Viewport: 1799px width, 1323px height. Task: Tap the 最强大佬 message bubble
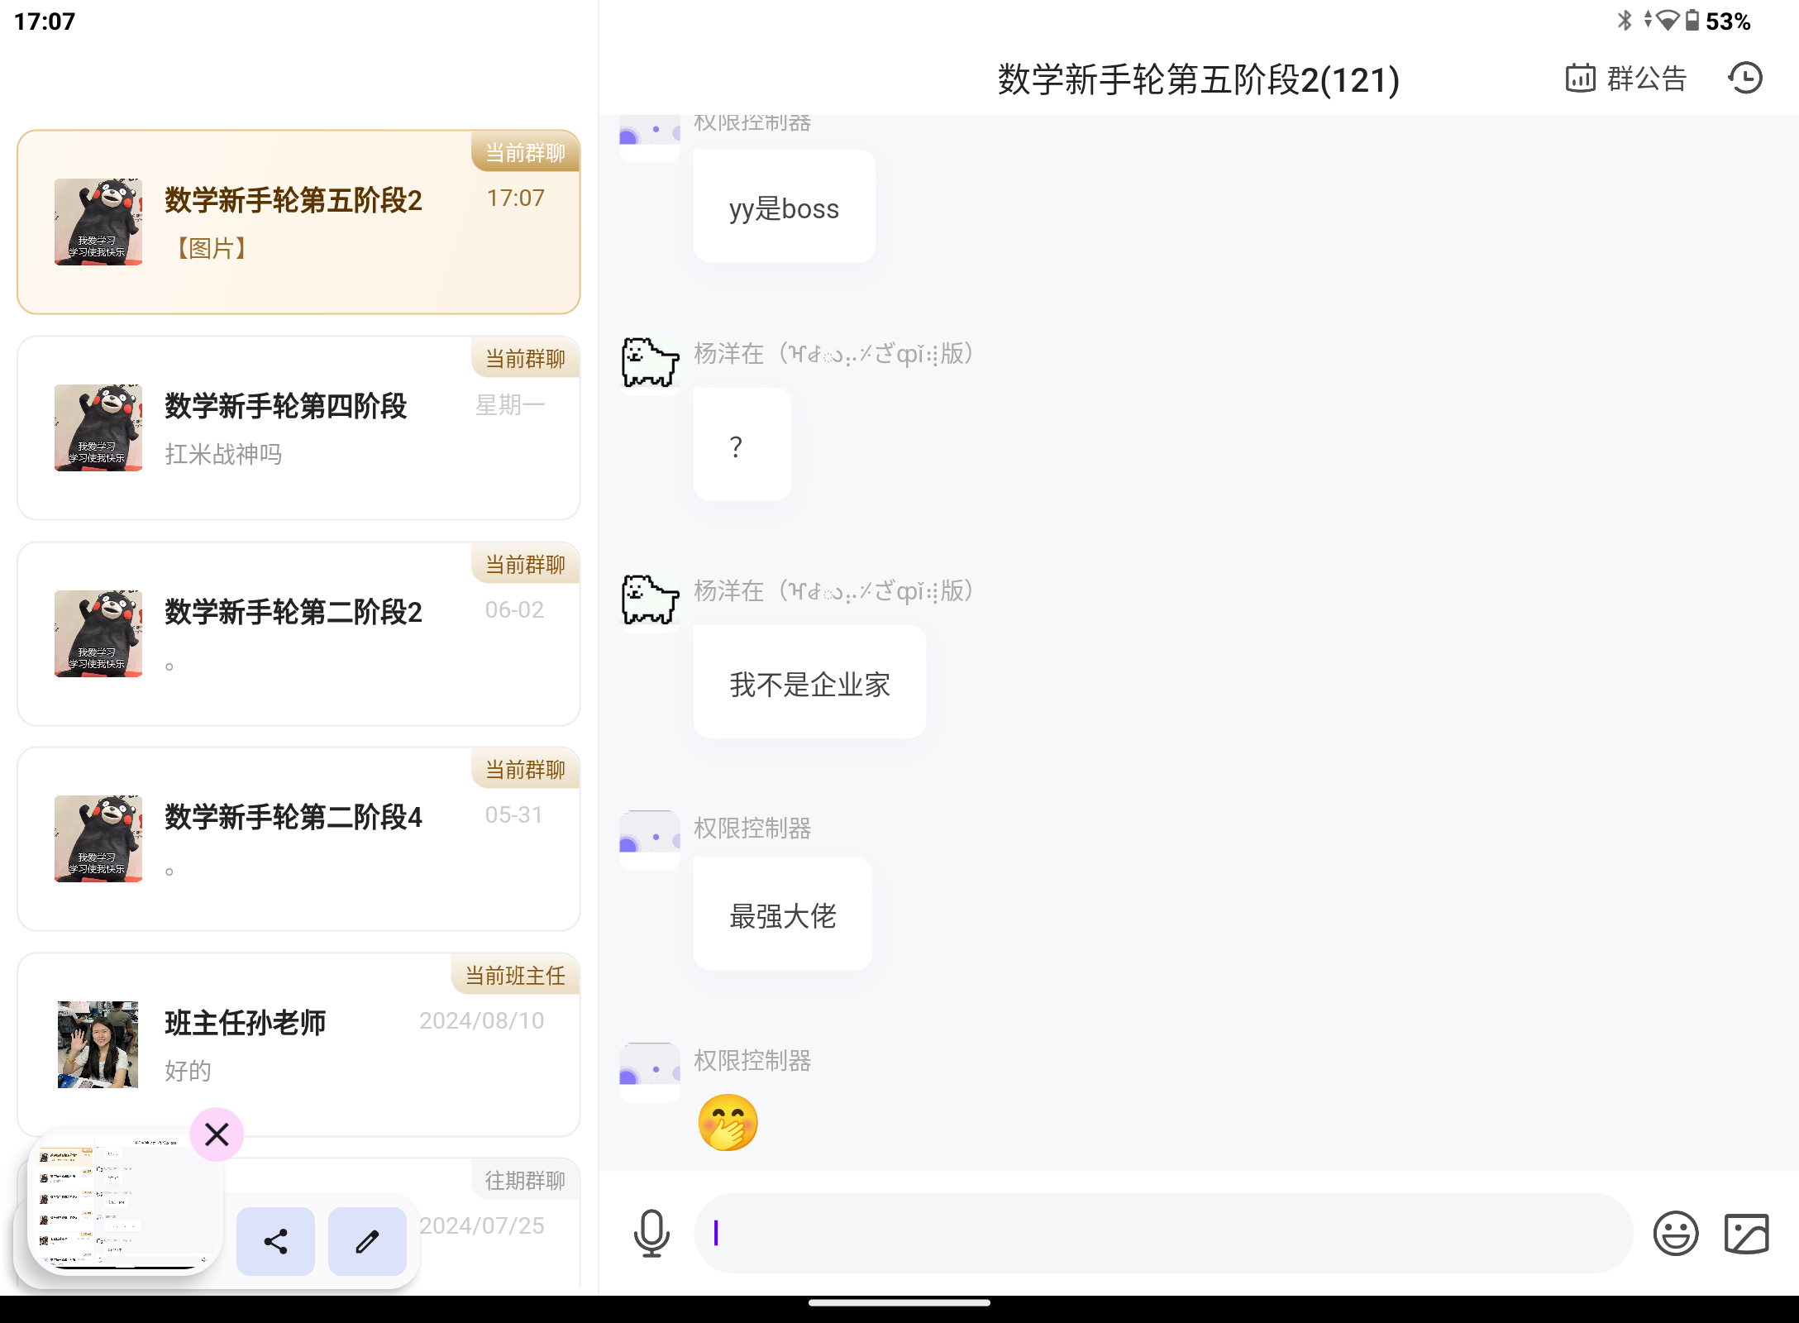coord(782,915)
